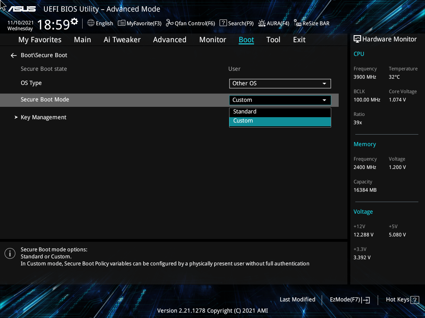The image size is (425, 318).
Task: Click the 5.080 V value
Action: pos(397,235)
